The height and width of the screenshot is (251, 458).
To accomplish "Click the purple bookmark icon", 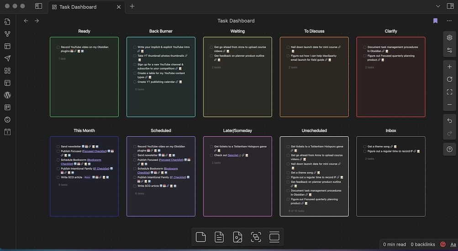I will 435,20.
